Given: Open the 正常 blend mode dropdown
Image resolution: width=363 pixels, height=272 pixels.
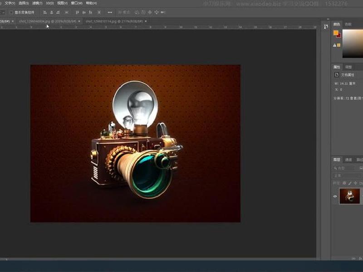Looking at the screenshot, I should 347,176.
